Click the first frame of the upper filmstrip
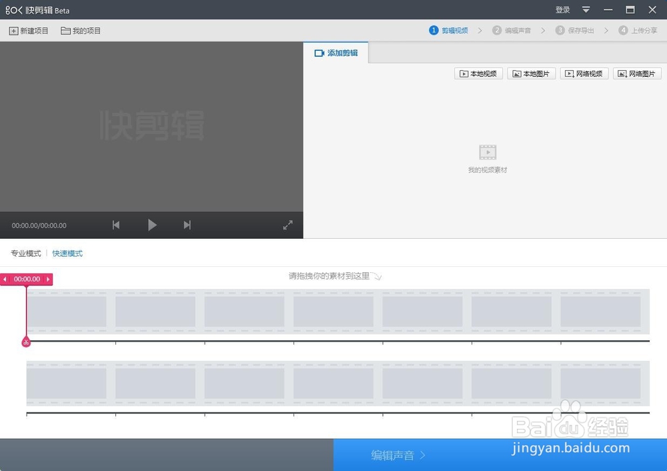667x471 pixels. [67, 312]
